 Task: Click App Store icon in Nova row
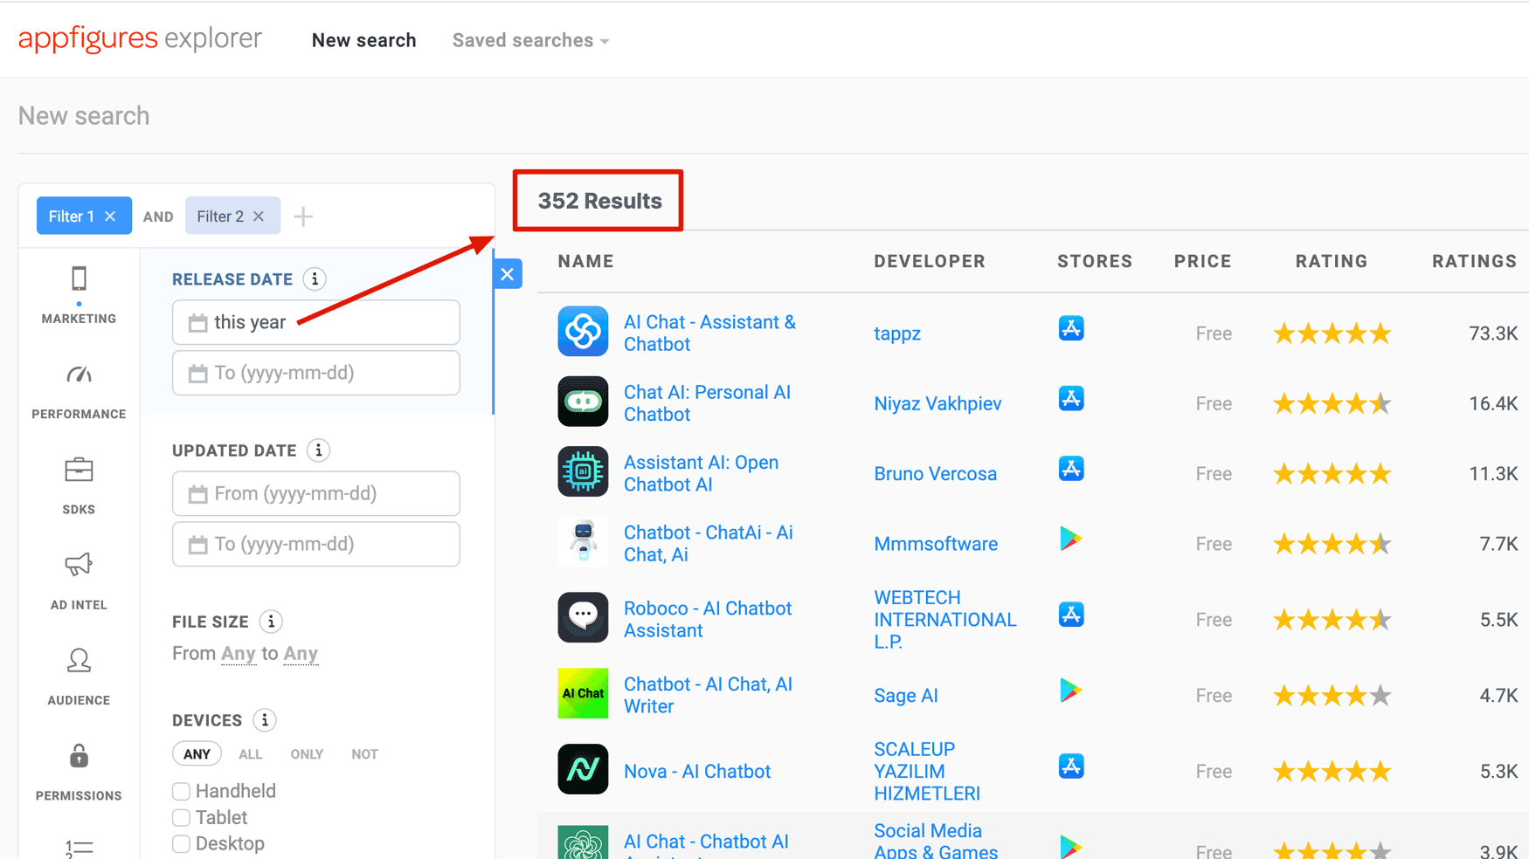pyautogui.click(x=1071, y=766)
